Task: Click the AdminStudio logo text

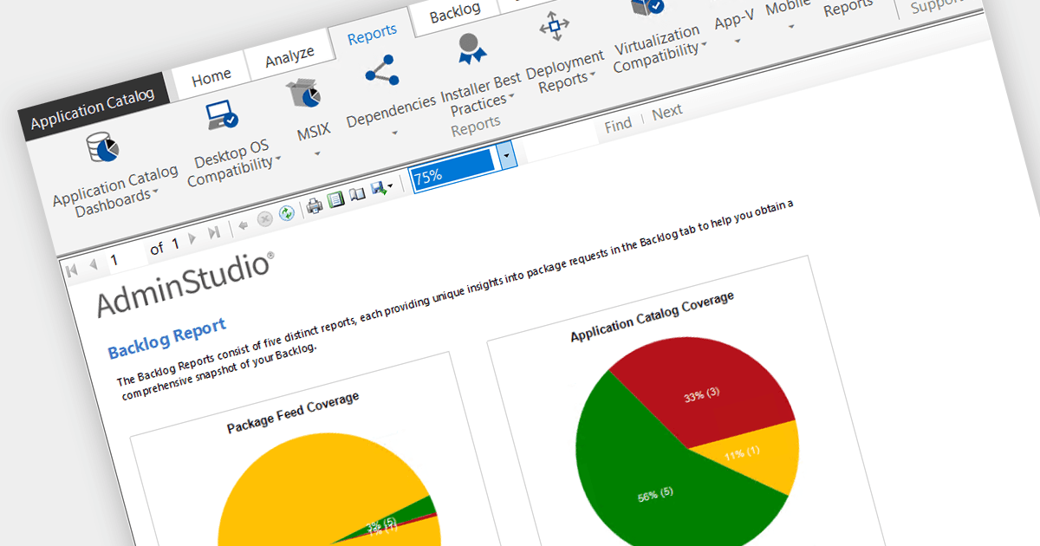Action: coord(185,284)
